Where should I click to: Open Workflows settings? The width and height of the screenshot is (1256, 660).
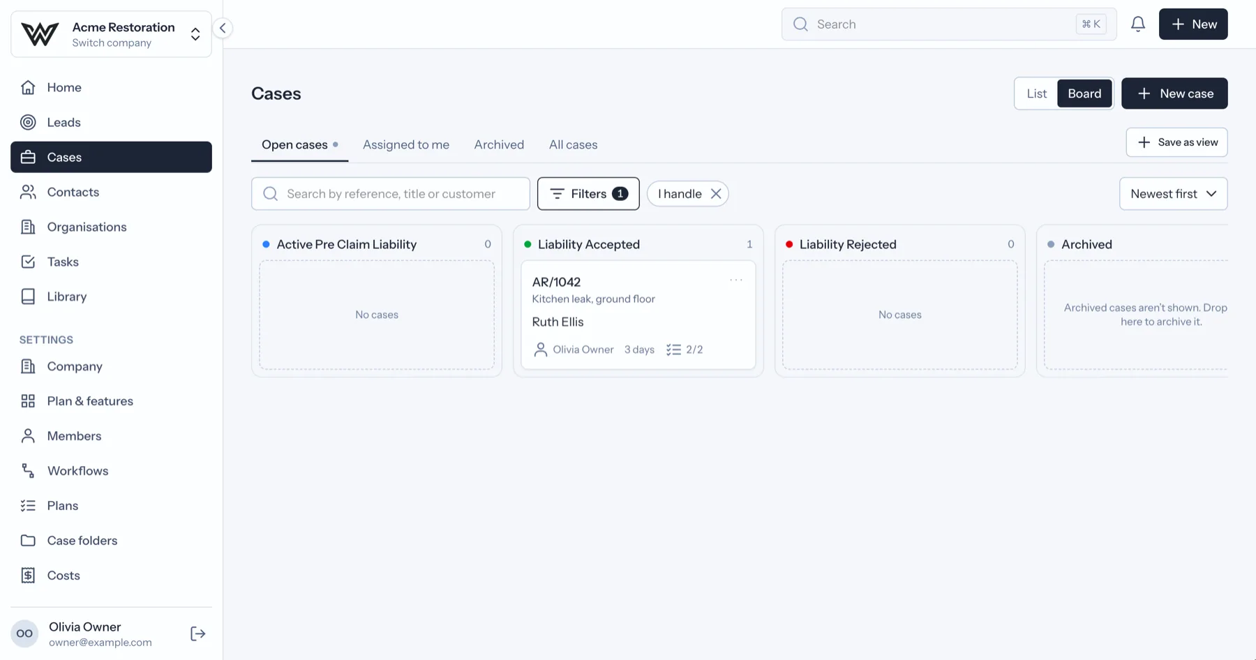click(x=111, y=471)
